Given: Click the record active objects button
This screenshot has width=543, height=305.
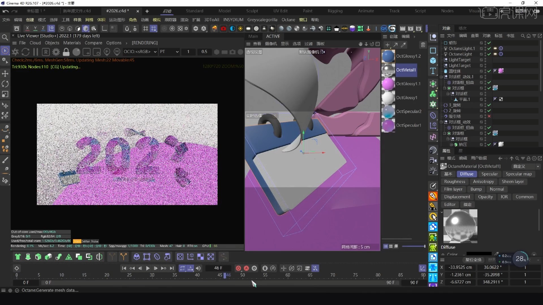Looking at the screenshot, I should pos(238,268).
